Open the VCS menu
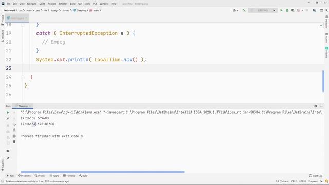The height and width of the screenshot is (185, 329). (95, 4)
